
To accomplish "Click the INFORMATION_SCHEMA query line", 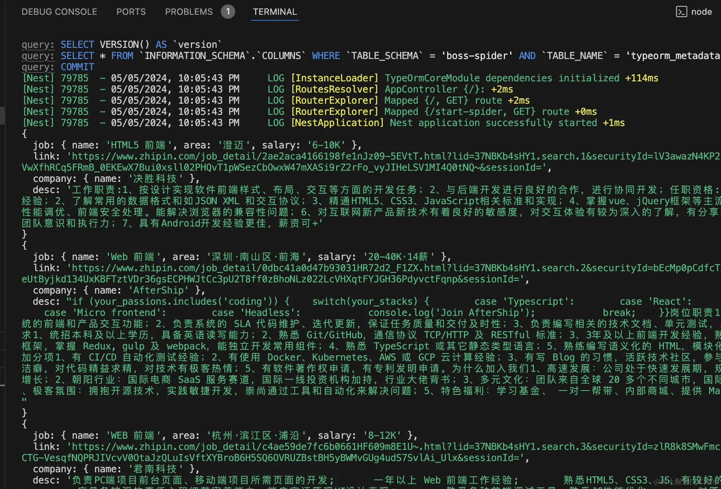I will tap(371, 55).
